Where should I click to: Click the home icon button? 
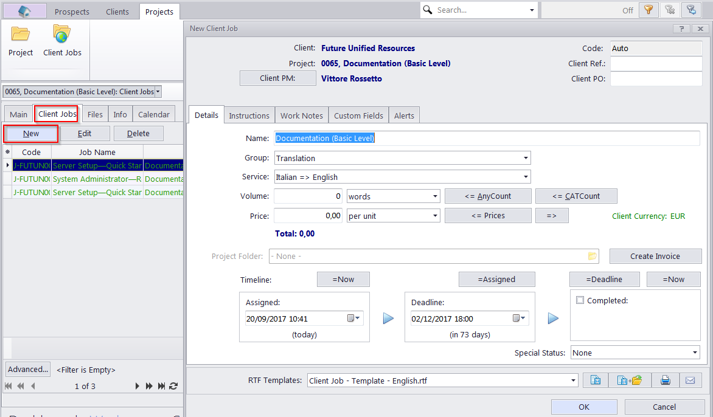(24, 11)
